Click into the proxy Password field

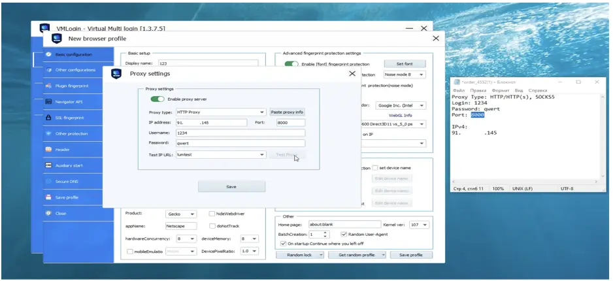[240, 143]
